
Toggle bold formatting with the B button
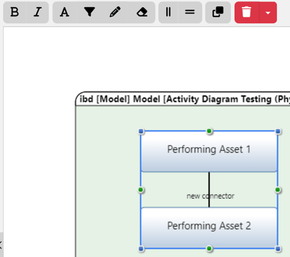click(x=15, y=13)
